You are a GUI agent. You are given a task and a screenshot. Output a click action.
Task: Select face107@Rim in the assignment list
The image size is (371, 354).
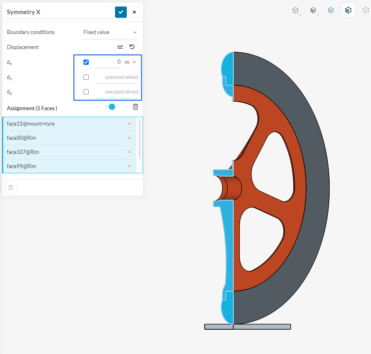(61, 152)
